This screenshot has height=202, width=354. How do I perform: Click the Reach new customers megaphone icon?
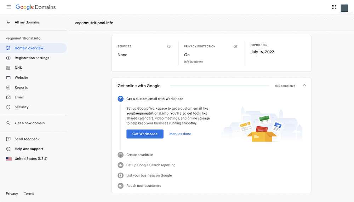tap(121, 186)
